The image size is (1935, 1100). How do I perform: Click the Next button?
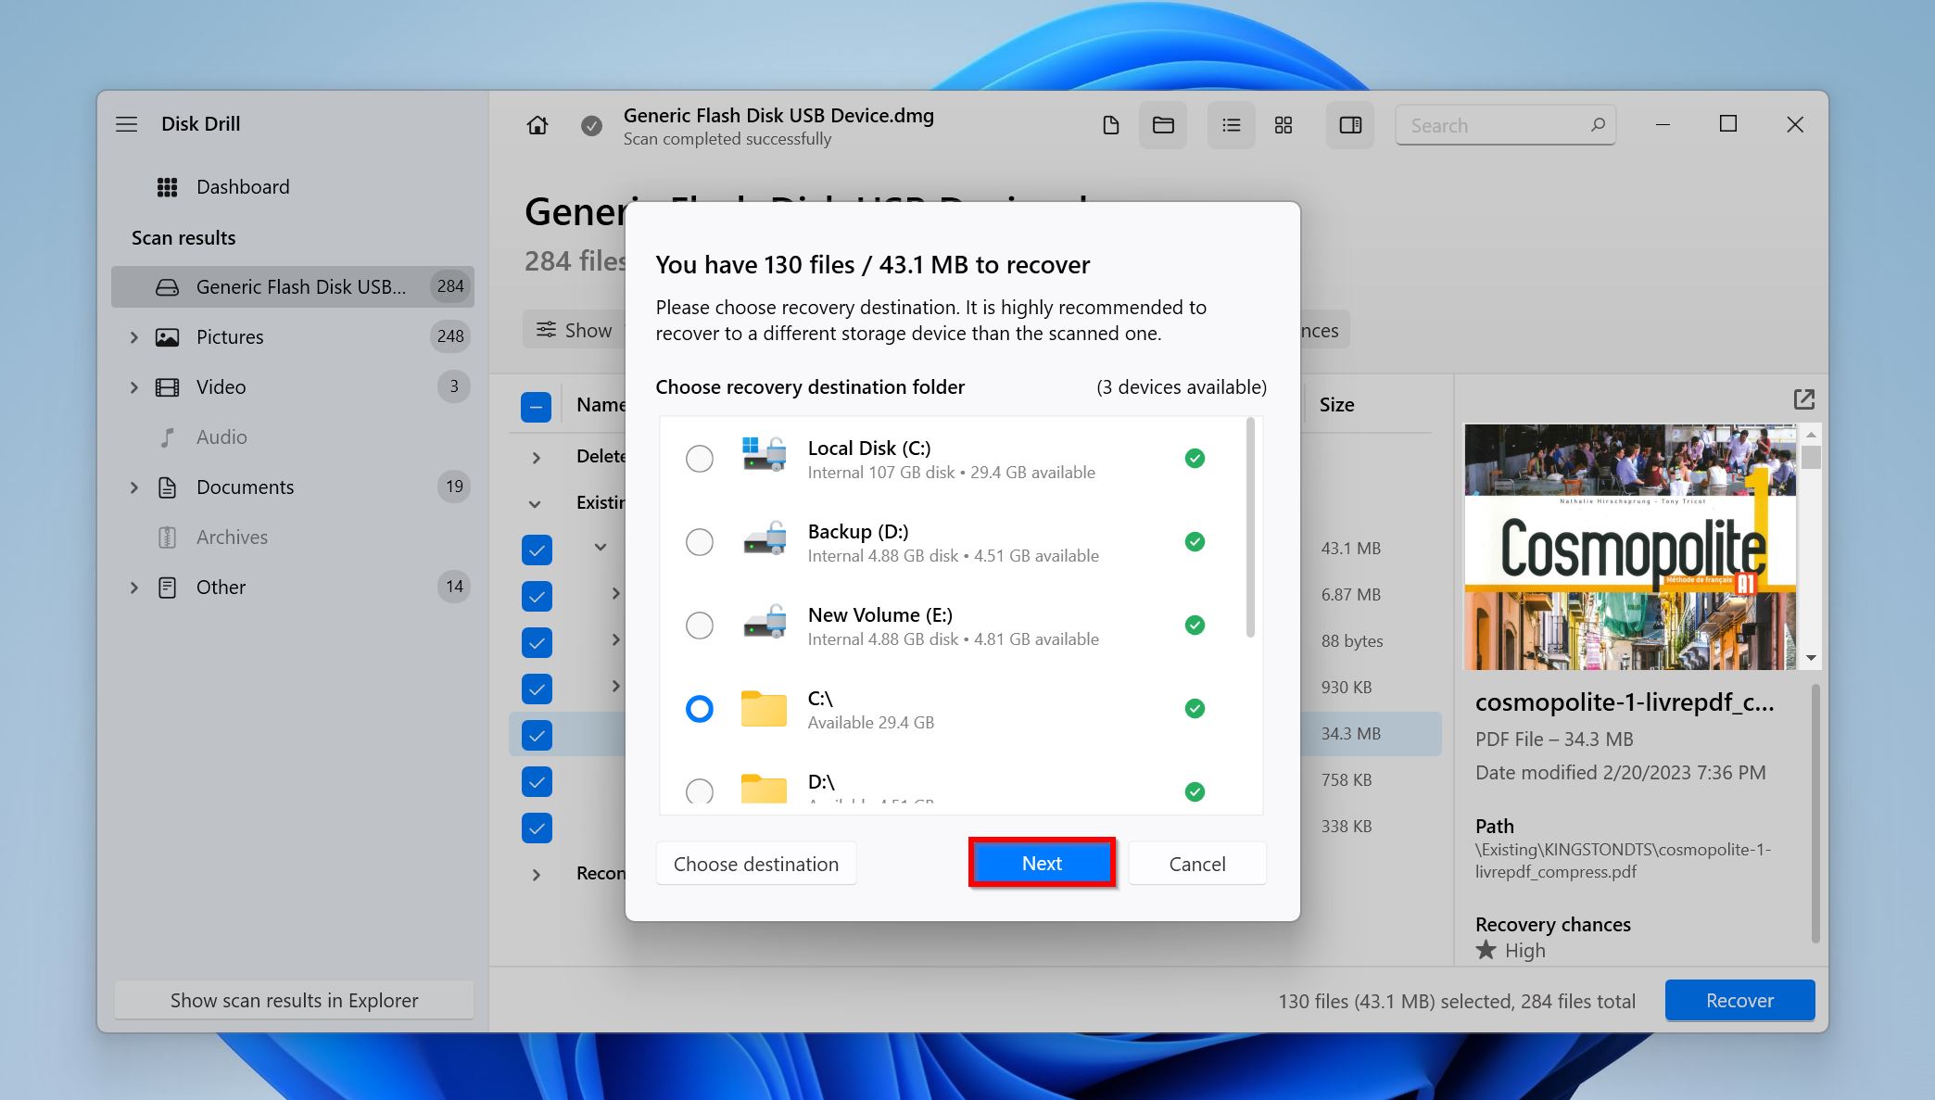1042,863
